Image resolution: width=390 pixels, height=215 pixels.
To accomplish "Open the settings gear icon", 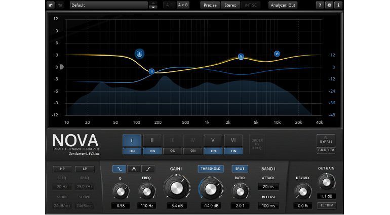I will (x=329, y=5).
